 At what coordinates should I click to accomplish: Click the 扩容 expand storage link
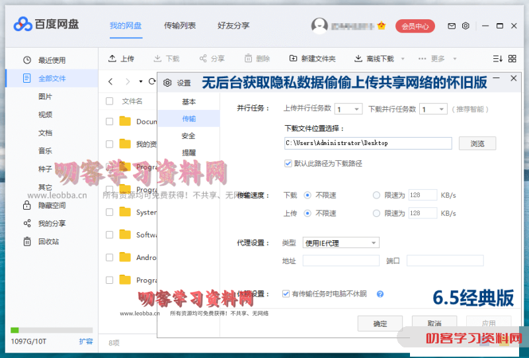tap(86, 341)
